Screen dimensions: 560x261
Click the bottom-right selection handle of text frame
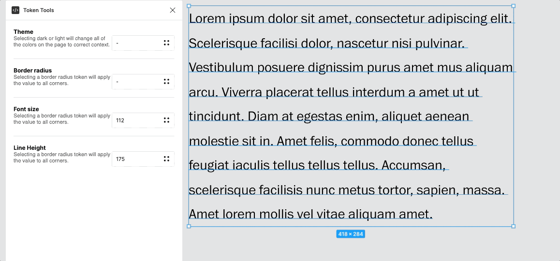click(514, 226)
